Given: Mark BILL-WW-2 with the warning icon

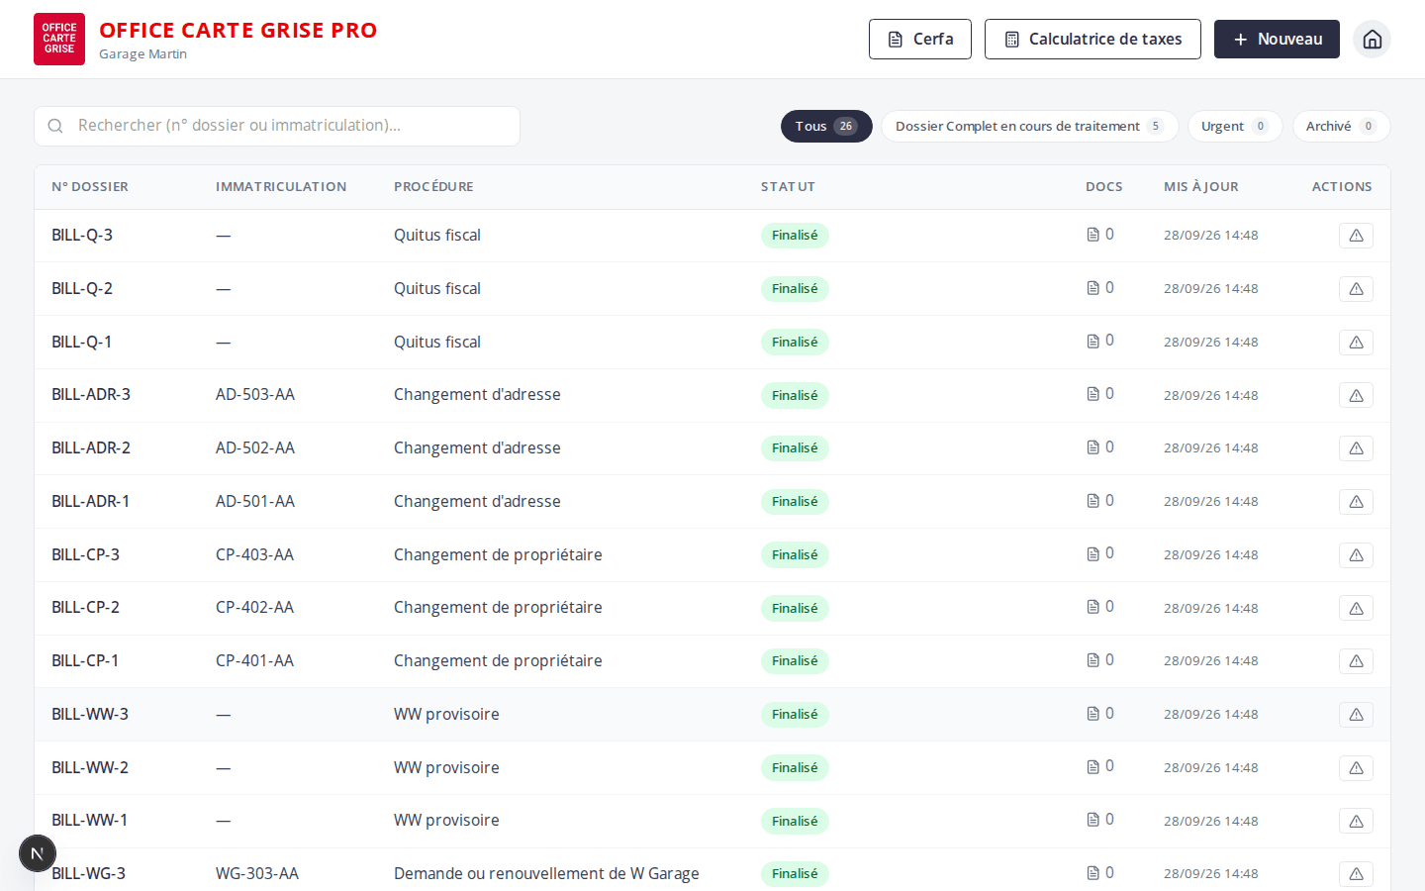Looking at the screenshot, I should tap(1356, 768).
